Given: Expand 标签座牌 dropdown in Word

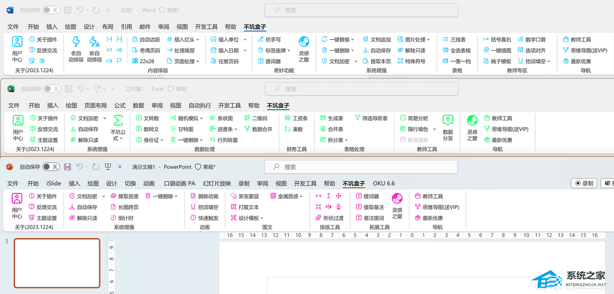Looking at the screenshot, I should pyautogui.click(x=289, y=50).
